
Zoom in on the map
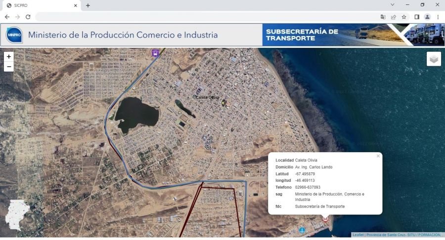[9, 57]
